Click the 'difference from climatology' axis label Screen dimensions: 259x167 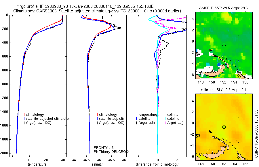157,164
